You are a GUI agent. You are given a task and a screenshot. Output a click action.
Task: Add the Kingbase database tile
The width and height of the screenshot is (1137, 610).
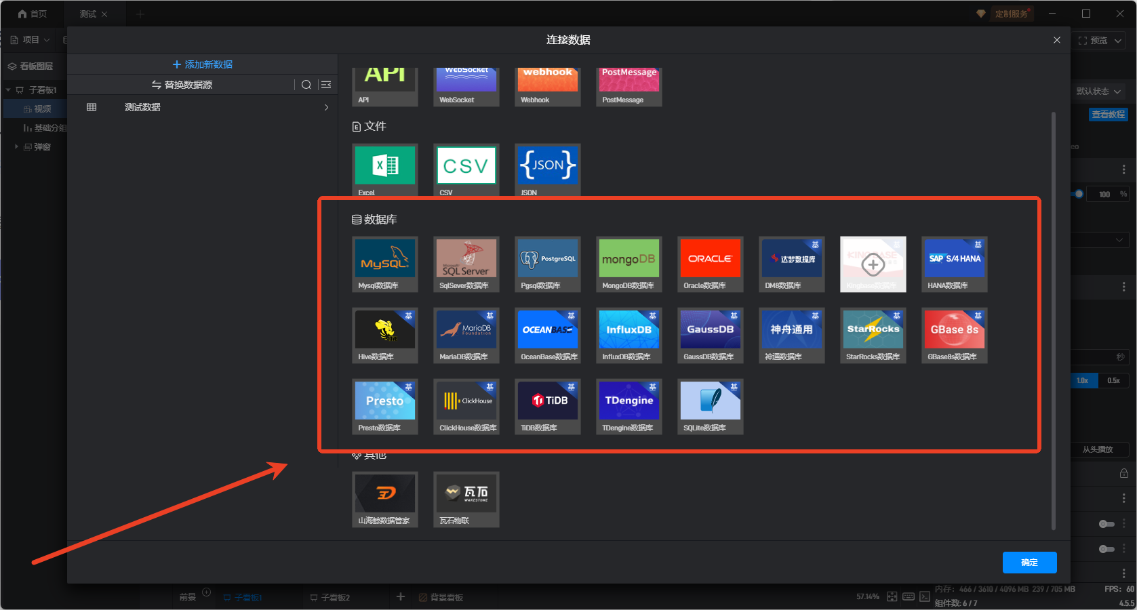click(873, 264)
